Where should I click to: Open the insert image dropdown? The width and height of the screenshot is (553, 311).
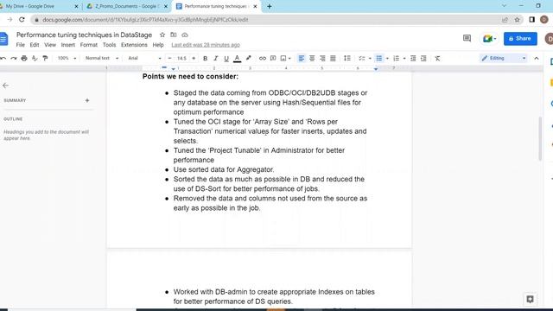pyautogui.click(x=286, y=58)
